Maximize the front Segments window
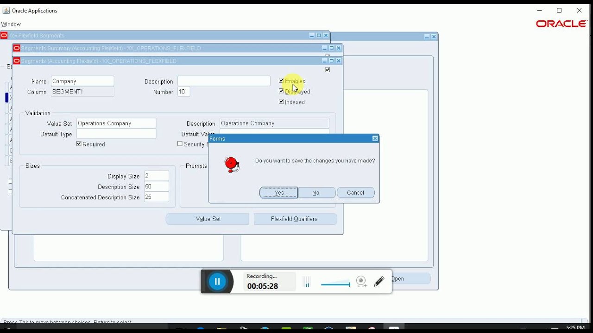This screenshot has width=593, height=333. click(x=332, y=61)
